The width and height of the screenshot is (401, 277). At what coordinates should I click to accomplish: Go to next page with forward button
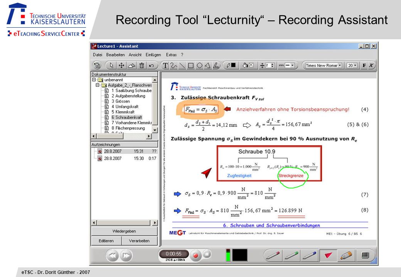pos(126,255)
